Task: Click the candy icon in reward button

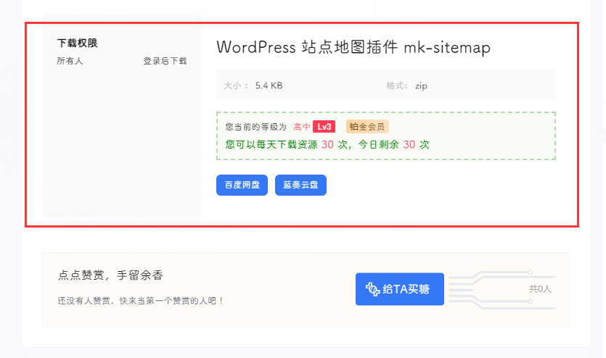Action: pos(372,289)
